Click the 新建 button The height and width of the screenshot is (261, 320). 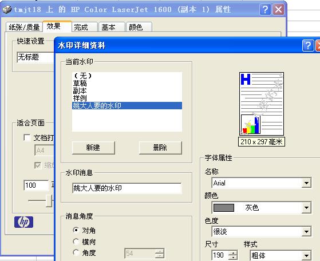pyautogui.click(x=93, y=148)
